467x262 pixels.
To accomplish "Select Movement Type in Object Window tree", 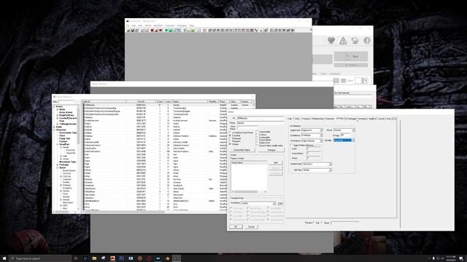I will point(68,162).
